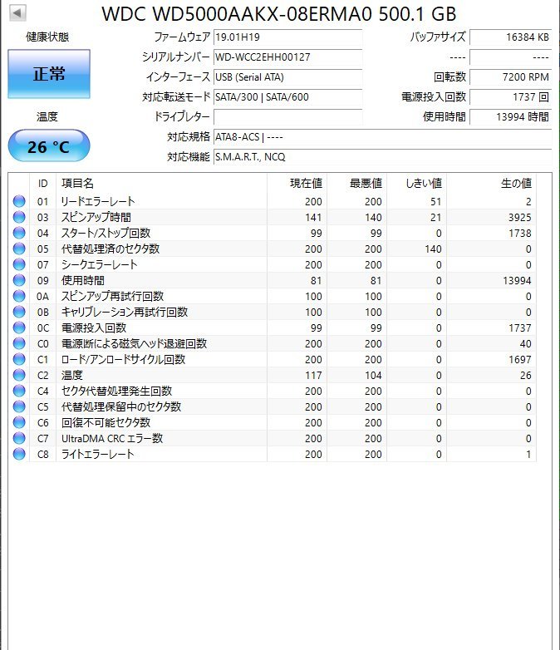The width and height of the screenshot is (560, 650).
Task: Select the ライトエラーレート attribute name
Action: [x=97, y=455]
